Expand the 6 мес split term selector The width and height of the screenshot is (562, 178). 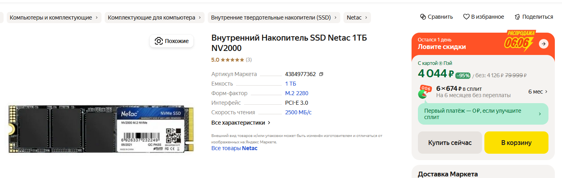coord(538,92)
